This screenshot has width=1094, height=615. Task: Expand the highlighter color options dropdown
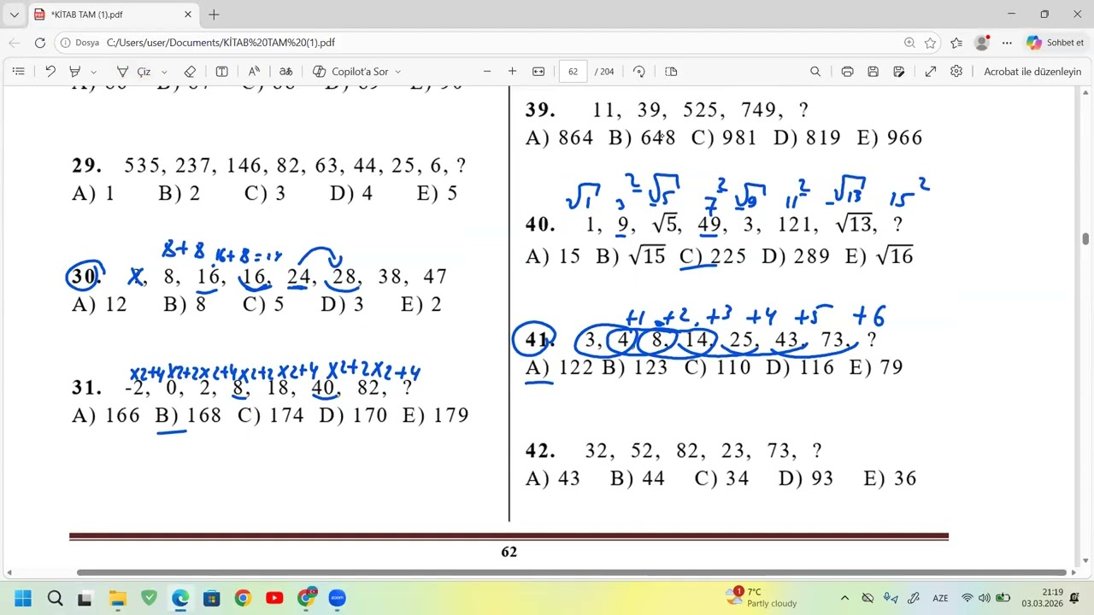(x=94, y=72)
